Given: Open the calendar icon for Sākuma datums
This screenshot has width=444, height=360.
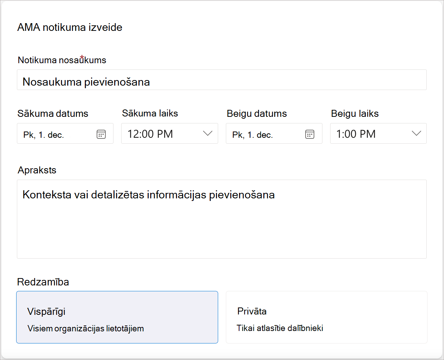Looking at the screenshot, I should point(101,134).
